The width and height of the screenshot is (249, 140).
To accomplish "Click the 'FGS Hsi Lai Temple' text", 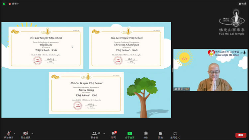I will [232, 34].
